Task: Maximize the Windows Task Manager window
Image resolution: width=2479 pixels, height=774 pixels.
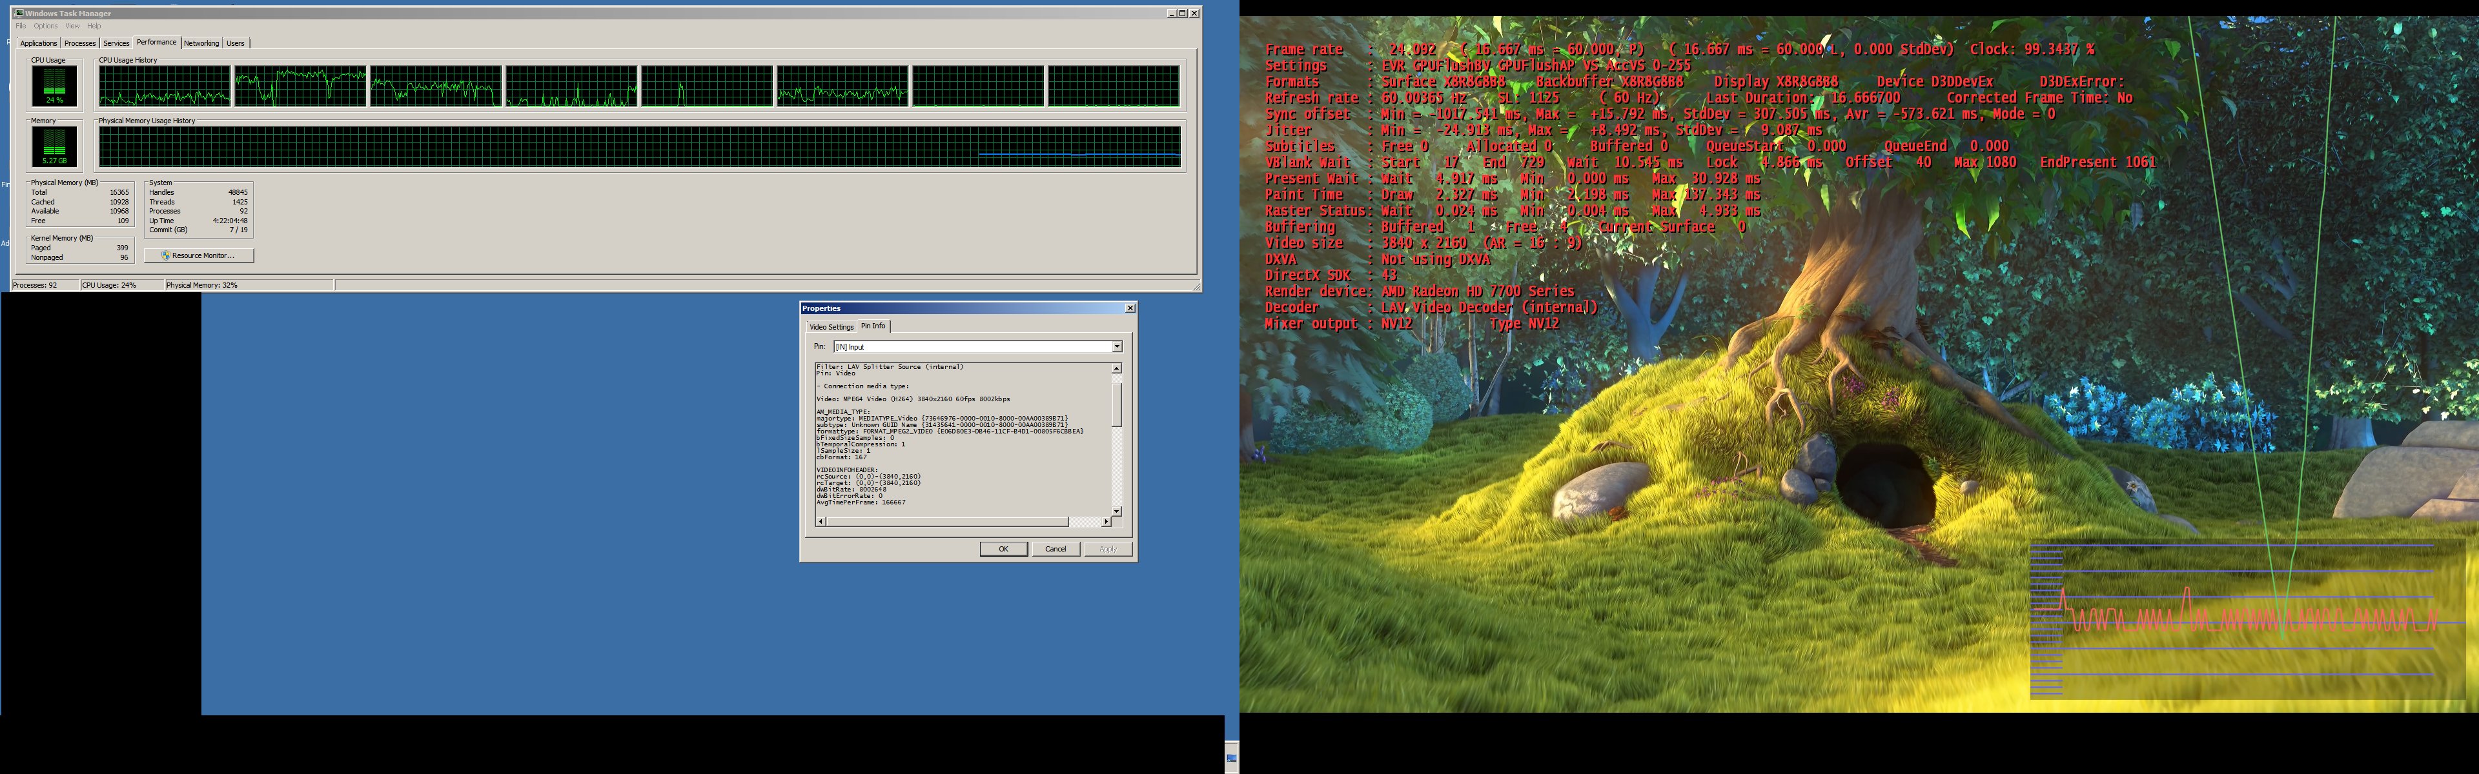Action: coord(1183,14)
